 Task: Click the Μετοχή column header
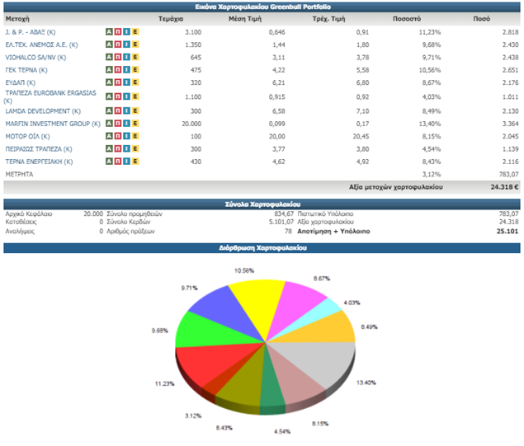(17, 18)
